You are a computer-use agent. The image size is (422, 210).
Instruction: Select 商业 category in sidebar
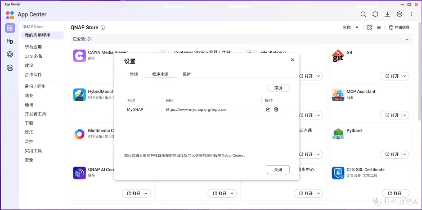[x=29, y=96]
